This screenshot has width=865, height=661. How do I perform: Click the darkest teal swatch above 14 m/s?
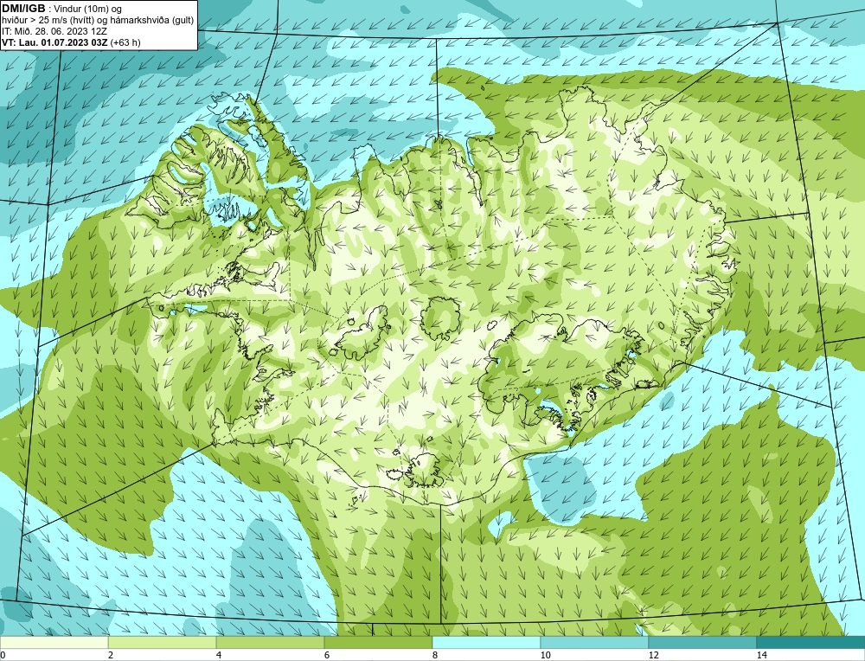pos(811,642)
